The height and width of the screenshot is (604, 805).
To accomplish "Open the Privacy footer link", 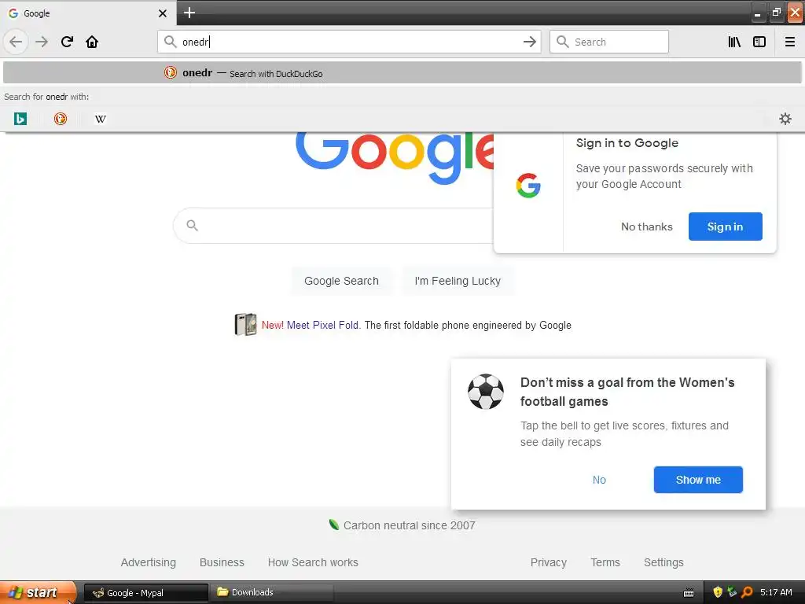I will pyautogui.click(x=548, y=562).
